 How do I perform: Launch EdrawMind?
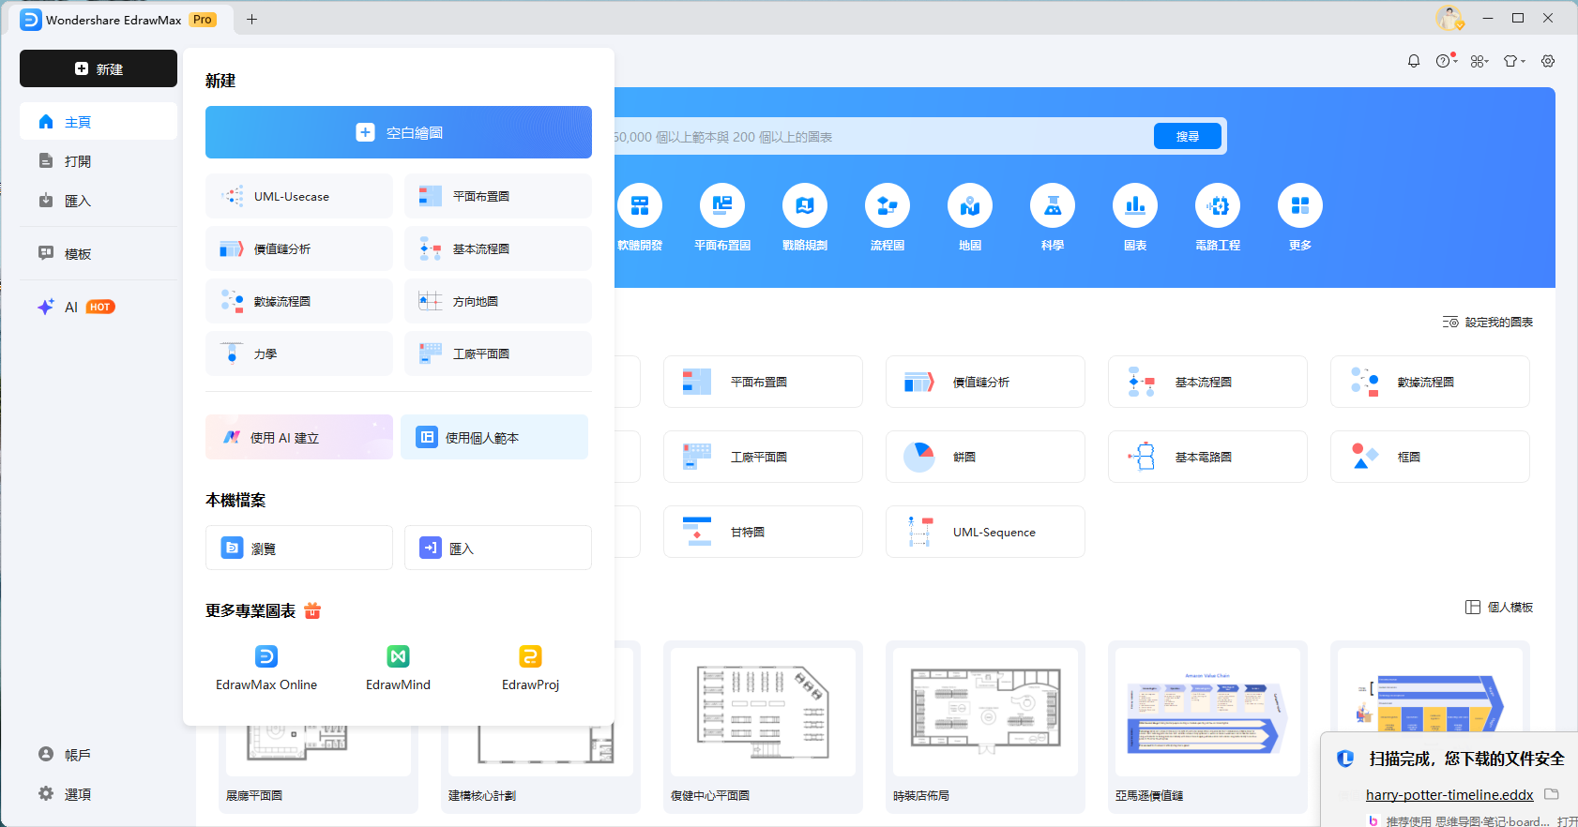pyautogui.click(x=398, y=669)
